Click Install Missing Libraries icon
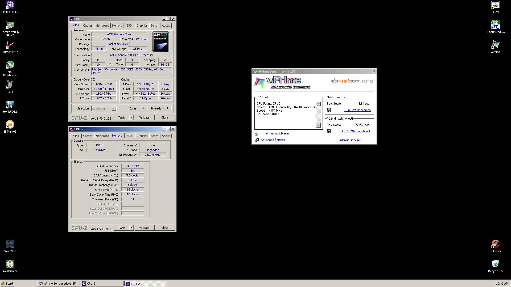511x287 pixels. 257,134
